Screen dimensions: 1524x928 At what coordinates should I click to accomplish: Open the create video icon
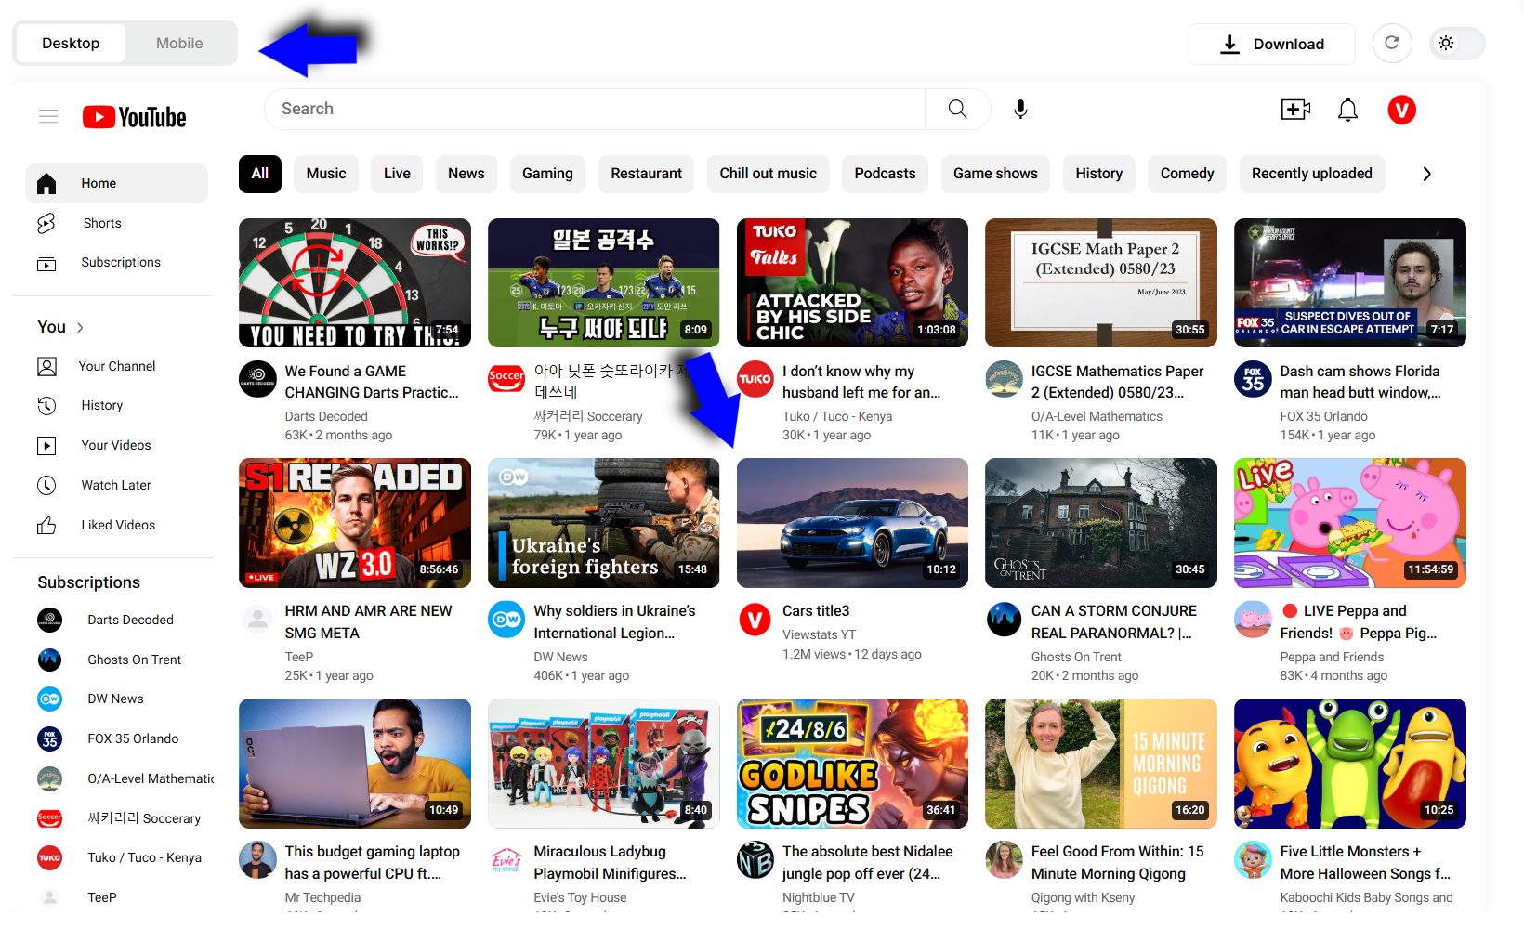(x=1294, y=110)
